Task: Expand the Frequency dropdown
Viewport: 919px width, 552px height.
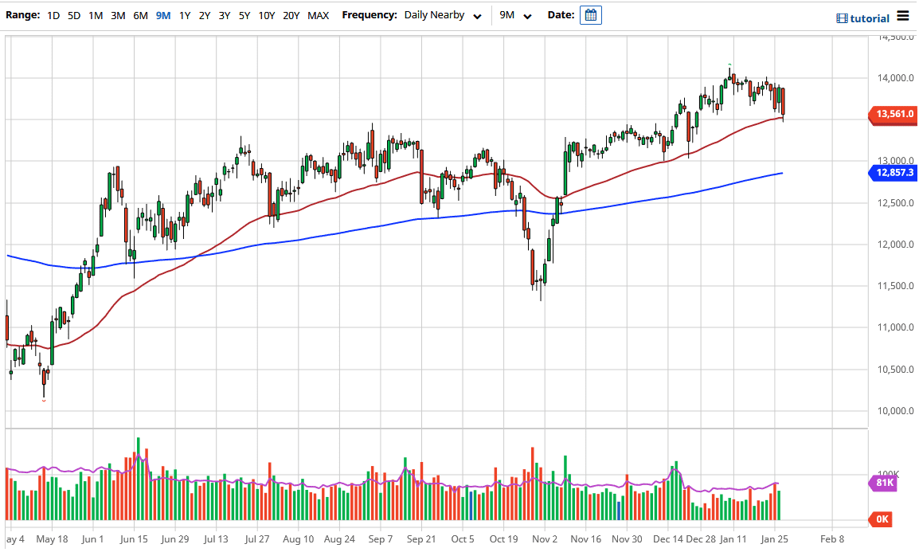Action: click(x=477, y=15)
